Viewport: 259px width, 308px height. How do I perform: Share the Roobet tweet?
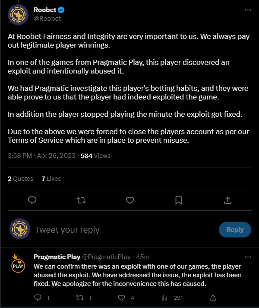[228, 200]
